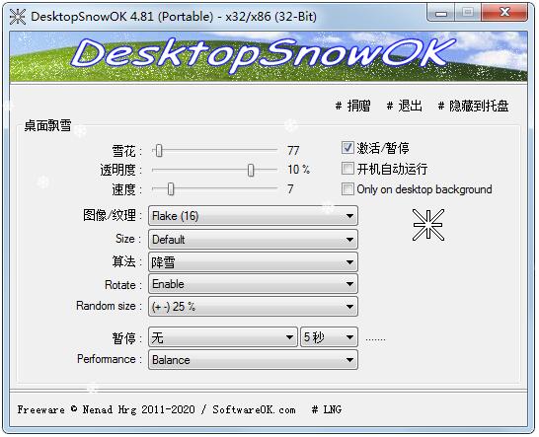Minimize the DesktopSnowOK window
The image size is (539, 437).
(x=441, y=13)
